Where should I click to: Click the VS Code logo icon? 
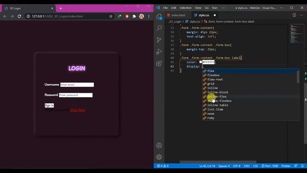(158, 8)
